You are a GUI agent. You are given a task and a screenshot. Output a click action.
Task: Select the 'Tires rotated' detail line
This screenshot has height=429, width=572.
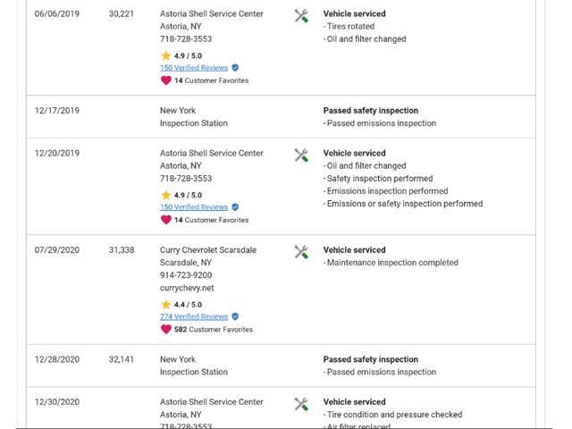(349, 26)
